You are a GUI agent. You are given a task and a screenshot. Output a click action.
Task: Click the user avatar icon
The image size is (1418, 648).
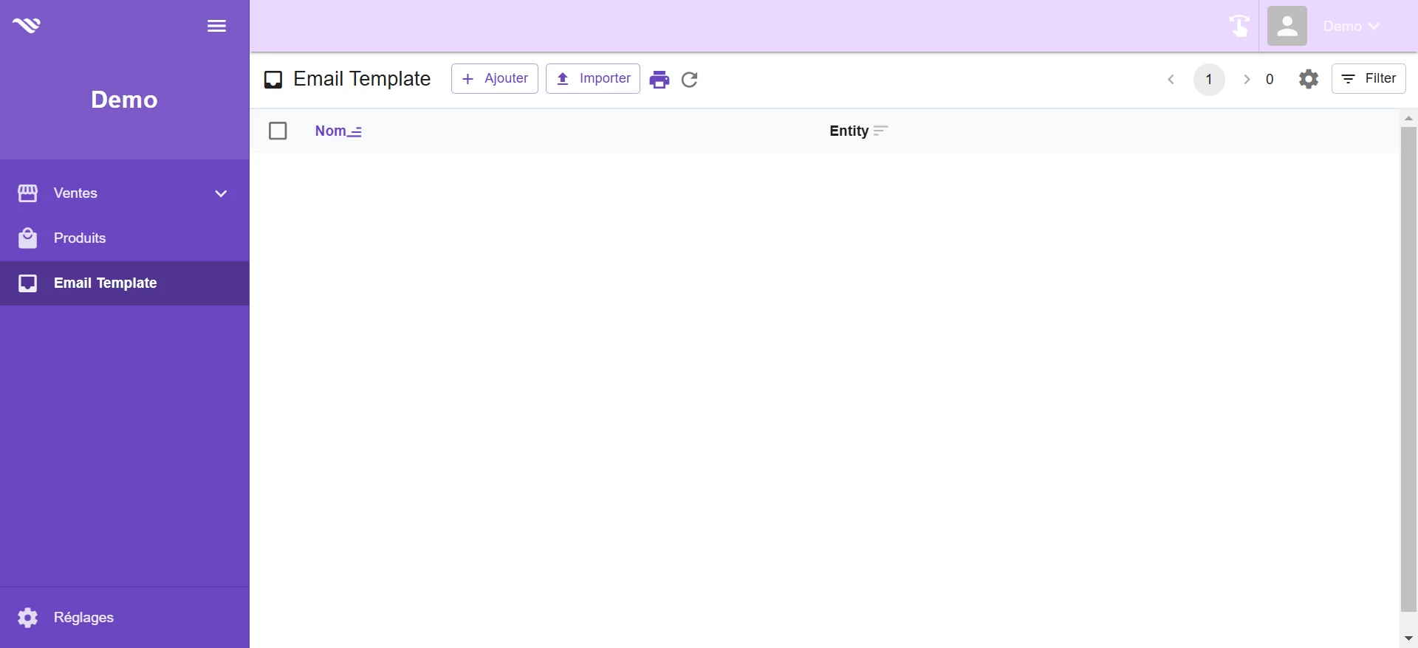(1287, 26)
